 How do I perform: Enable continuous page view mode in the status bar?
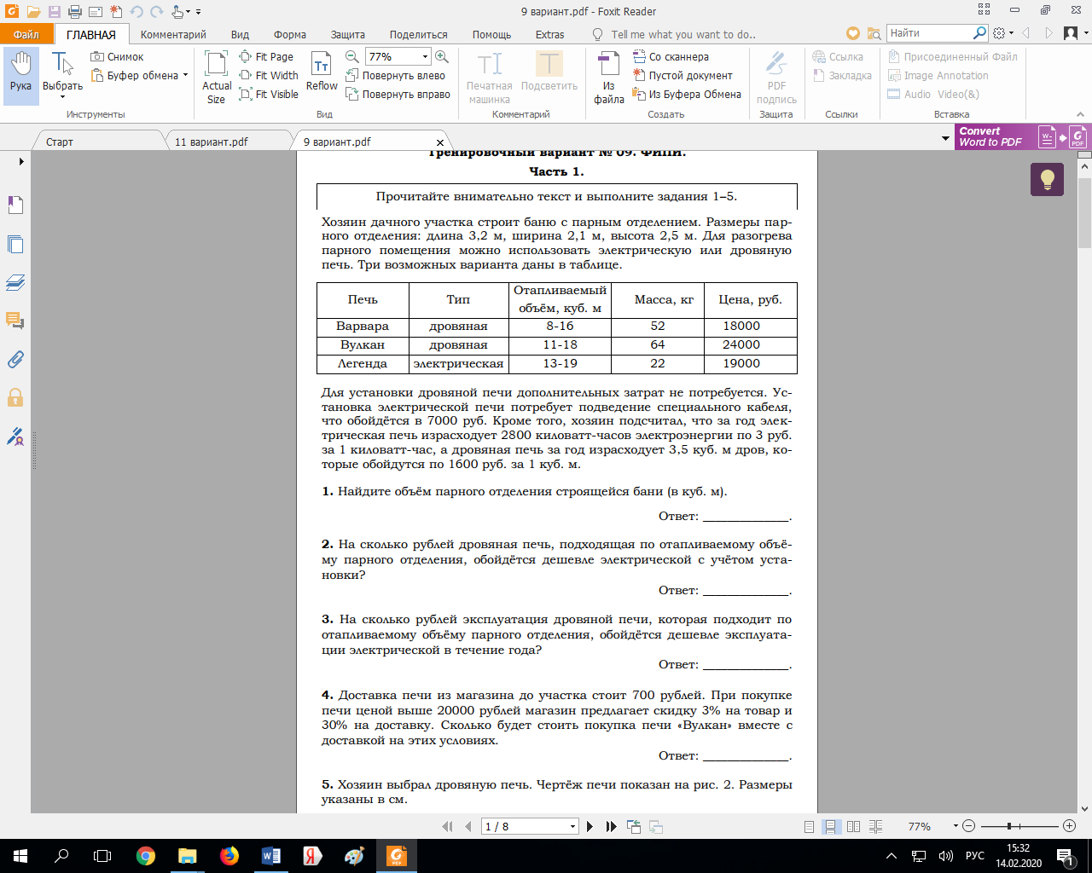830,826
